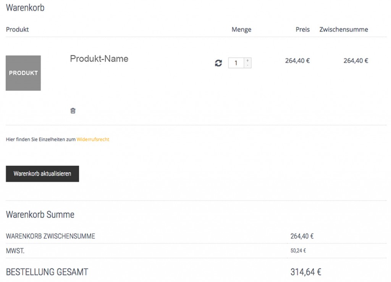This screenshot has width=391, height=282.
Task: Click the line subtotal in the Zwischensumme column
Action: (x=355, y=61)
